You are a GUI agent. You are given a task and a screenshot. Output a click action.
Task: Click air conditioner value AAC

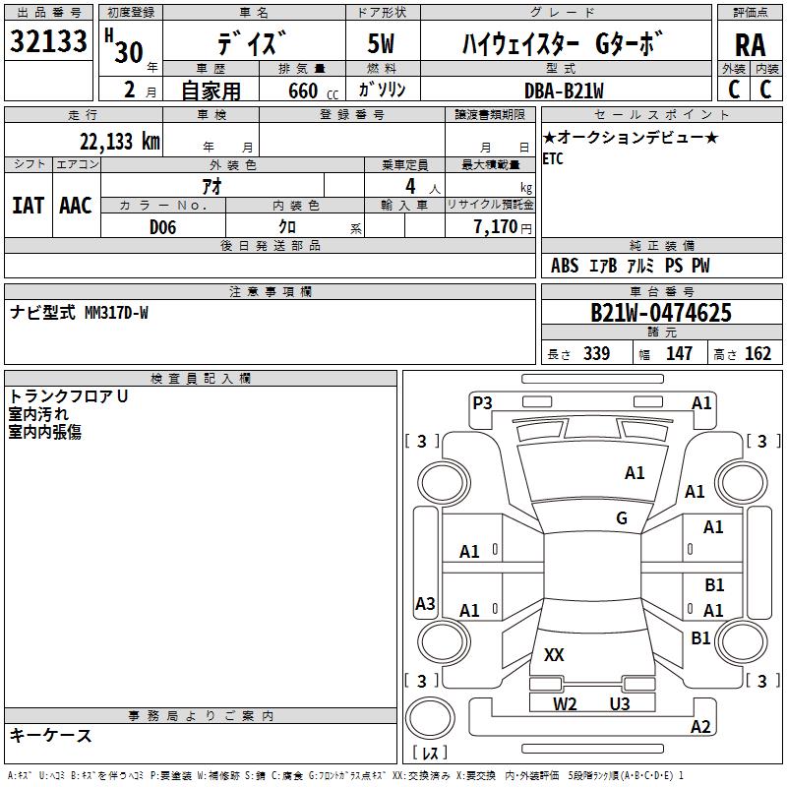pos(76,206)
